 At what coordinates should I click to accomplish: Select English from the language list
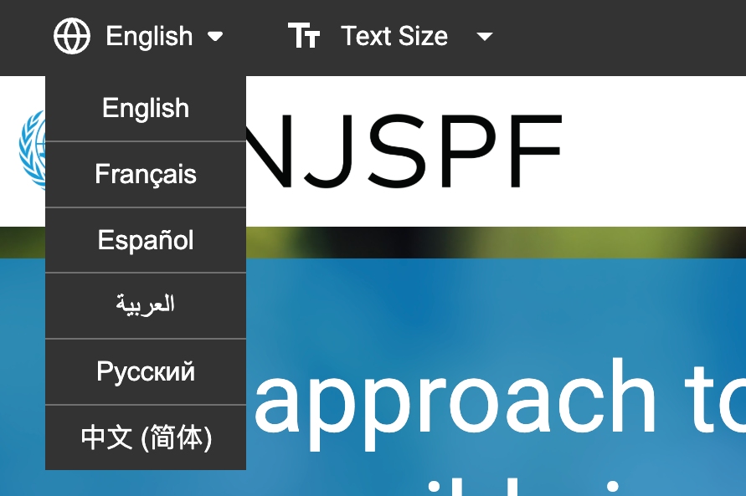146,109
